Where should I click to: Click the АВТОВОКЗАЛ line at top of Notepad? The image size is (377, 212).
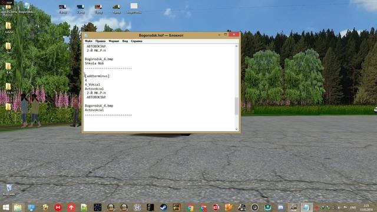click(96, 46)
